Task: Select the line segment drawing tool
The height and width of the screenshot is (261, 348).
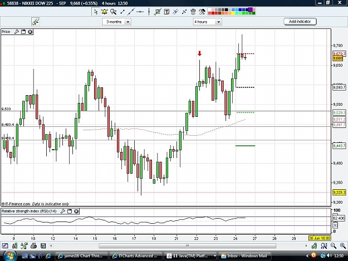Action: [122, 12]
